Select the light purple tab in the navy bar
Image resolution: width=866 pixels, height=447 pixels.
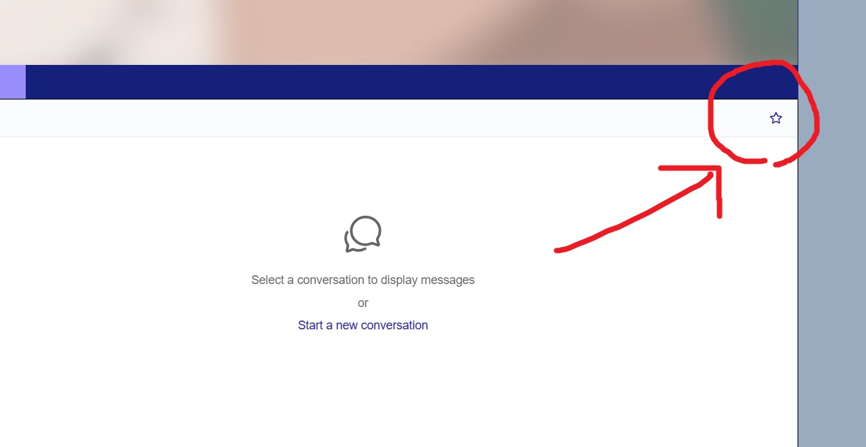point(12,82)
